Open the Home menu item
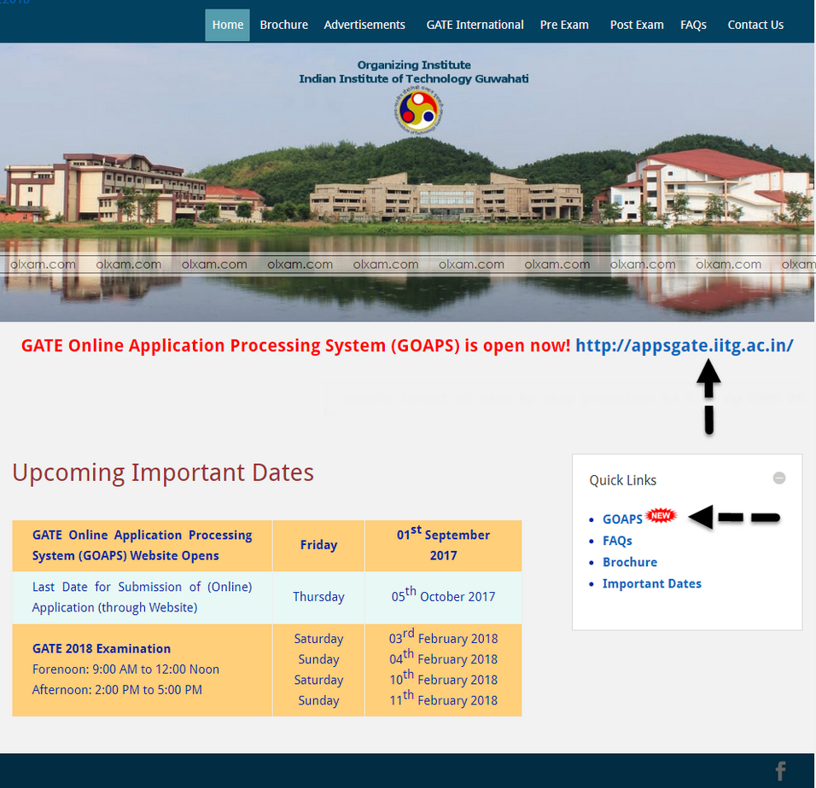 [x=227, y=25]
